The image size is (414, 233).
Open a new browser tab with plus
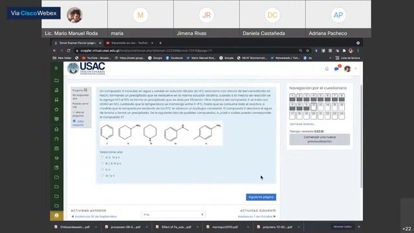(x=160, y=43)
